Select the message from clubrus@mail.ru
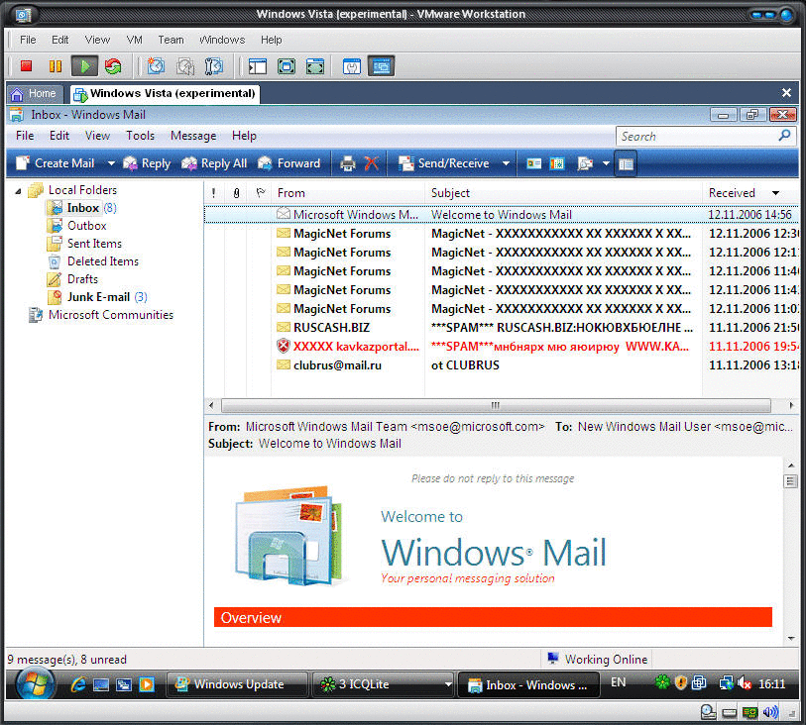The height and width of the screenshot is (725, 806). [502, 365]
